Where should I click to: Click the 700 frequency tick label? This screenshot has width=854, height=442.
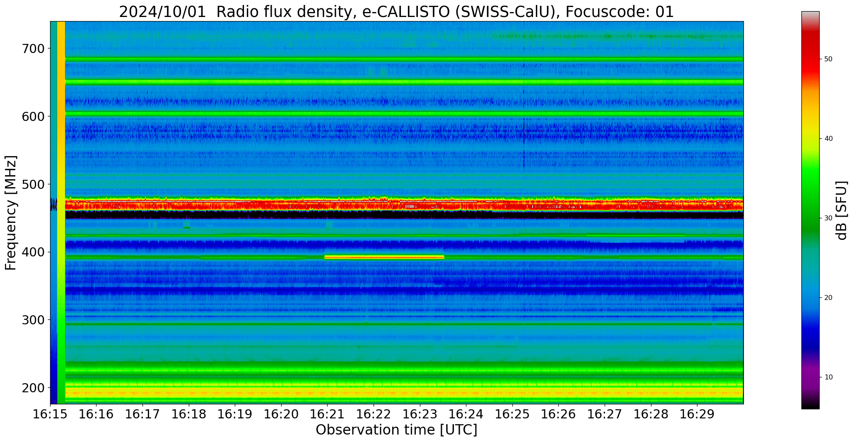click(x=33, y=48)
